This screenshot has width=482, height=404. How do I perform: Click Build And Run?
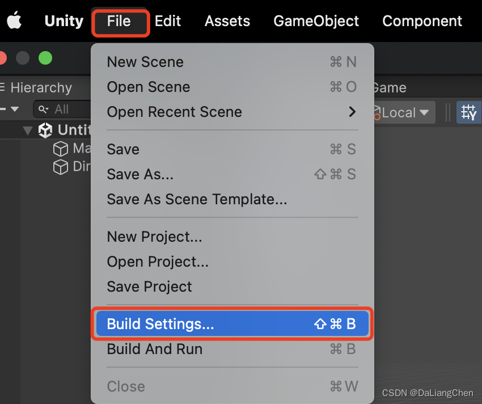click(x=154, y=350)
